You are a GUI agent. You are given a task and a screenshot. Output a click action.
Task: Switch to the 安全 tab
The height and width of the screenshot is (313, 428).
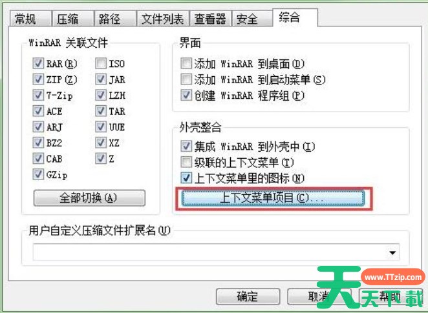252,19
